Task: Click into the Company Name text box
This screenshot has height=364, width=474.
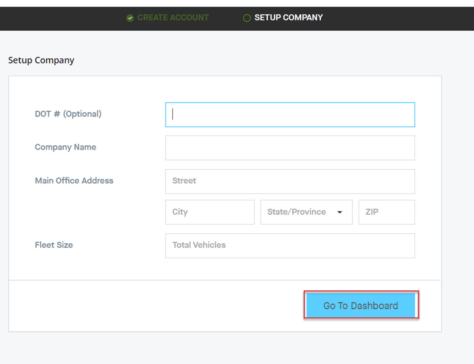Action: pyautogui.click(x=290, y=148)
